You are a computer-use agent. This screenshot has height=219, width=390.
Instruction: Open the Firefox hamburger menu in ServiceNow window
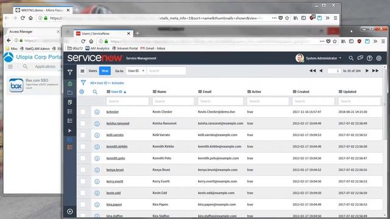(383, 41)
